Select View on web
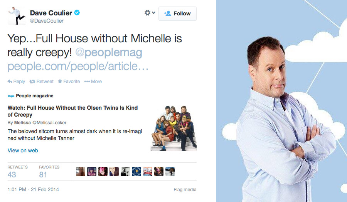347x202 pixels. point(23,150)
